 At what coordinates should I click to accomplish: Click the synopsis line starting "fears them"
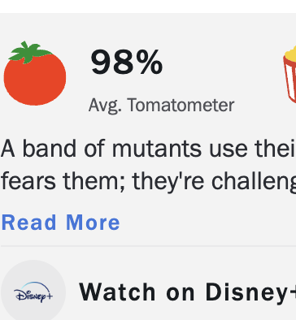coord(148,182)
